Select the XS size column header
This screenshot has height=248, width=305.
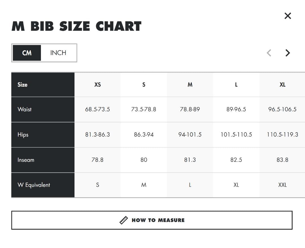click(97, 85)
